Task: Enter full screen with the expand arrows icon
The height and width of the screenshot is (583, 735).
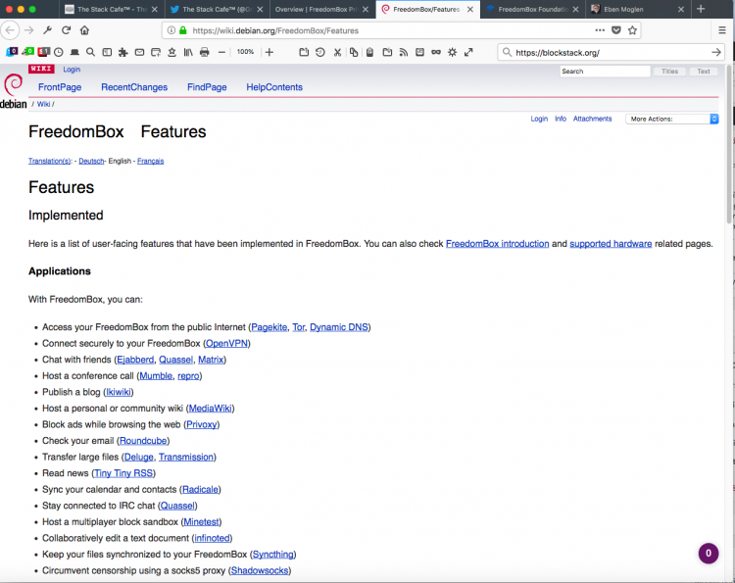Action: click(x=468, y=52)
